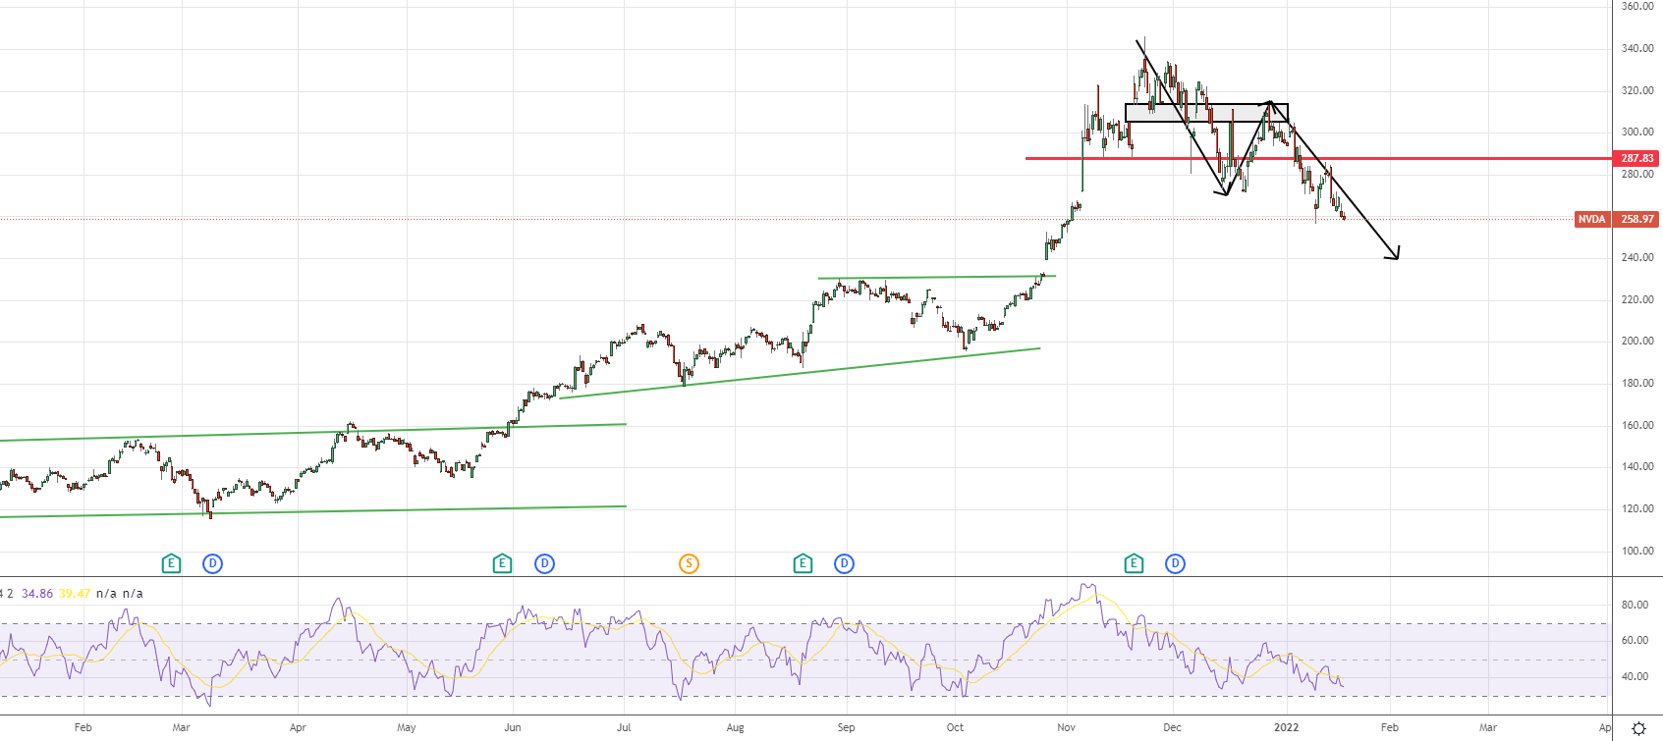
Task: Open the earnings icon near late November
Action: 1134,563
